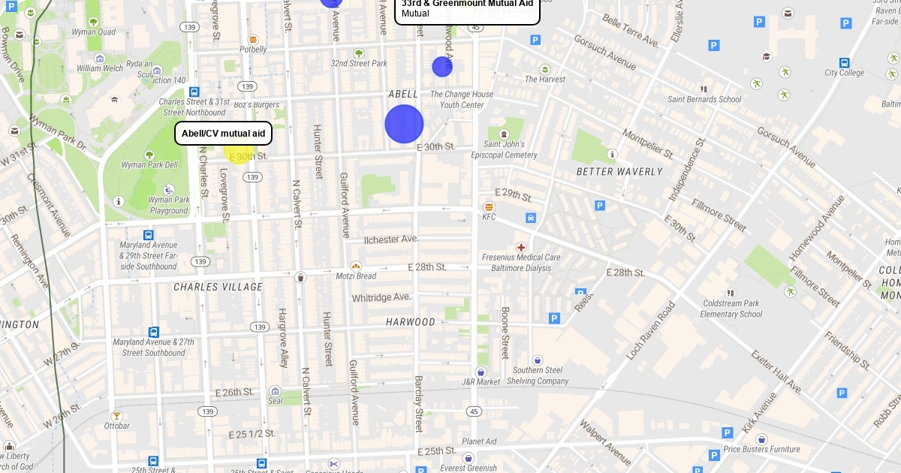Click the 33rd & Greenmount Mutual Aid popup
The height and width of the screenshot is (473, 901).
pyautogui.click(x=467, y=9)
